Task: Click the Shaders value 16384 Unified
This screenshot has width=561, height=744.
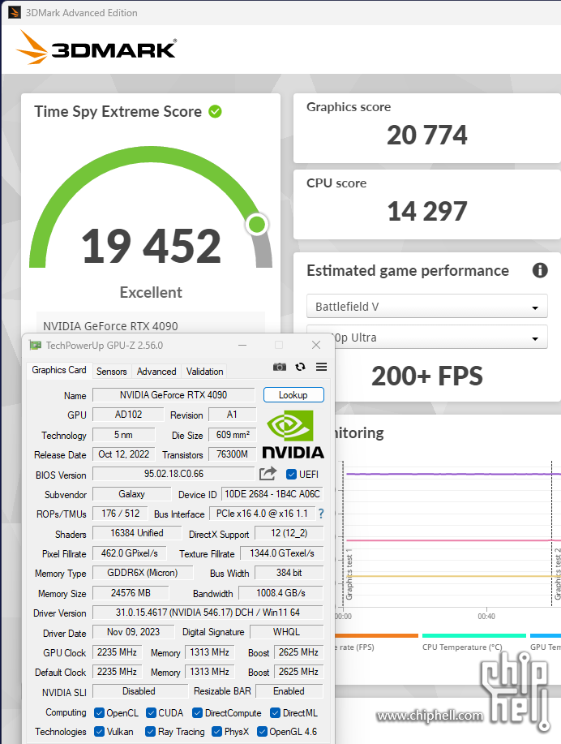Action: coord(136,533)
